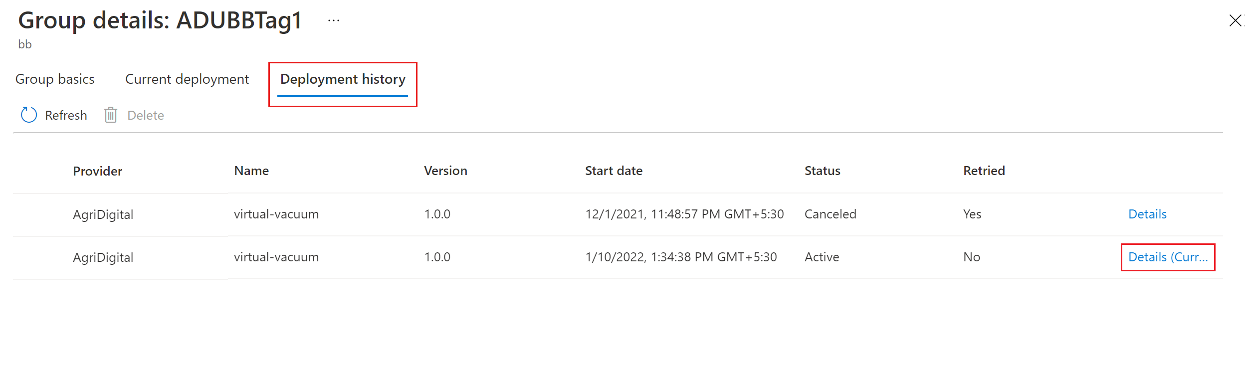Open Details (Current) link for Active deployment

1168,257
